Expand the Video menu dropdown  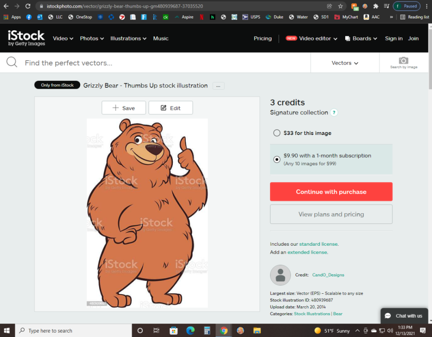(63, 39)
